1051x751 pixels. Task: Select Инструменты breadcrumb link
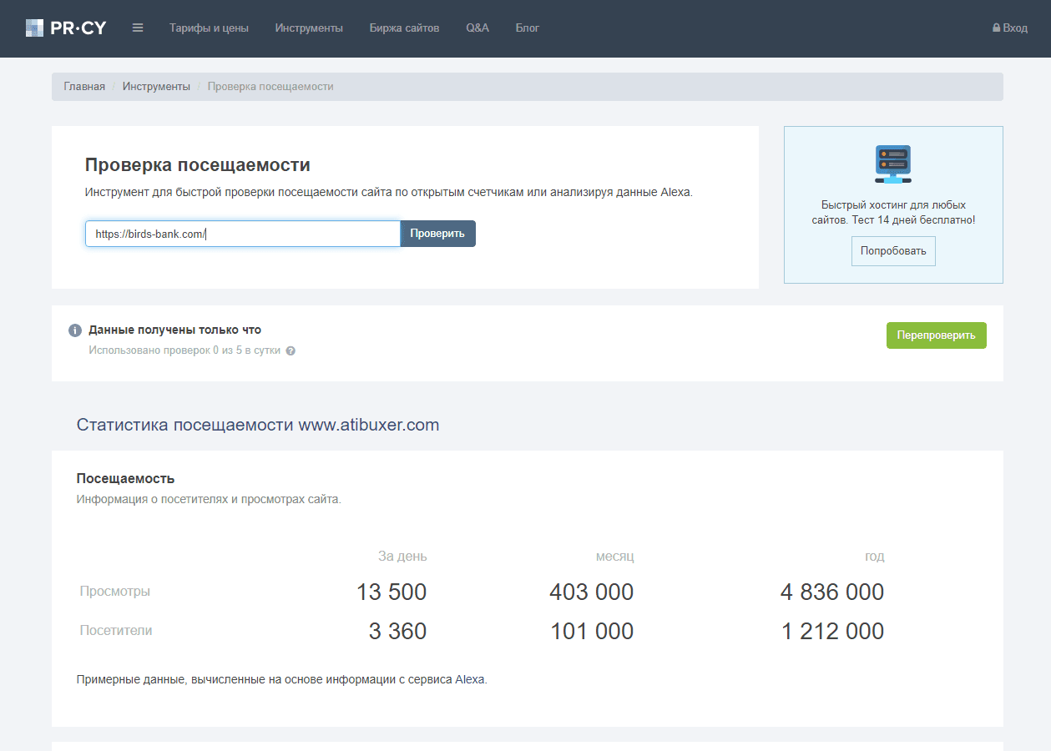(x=156, y=87)
